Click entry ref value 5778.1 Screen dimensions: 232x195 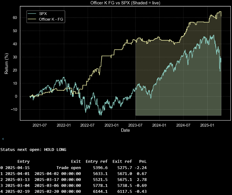[x=100, y=186]
